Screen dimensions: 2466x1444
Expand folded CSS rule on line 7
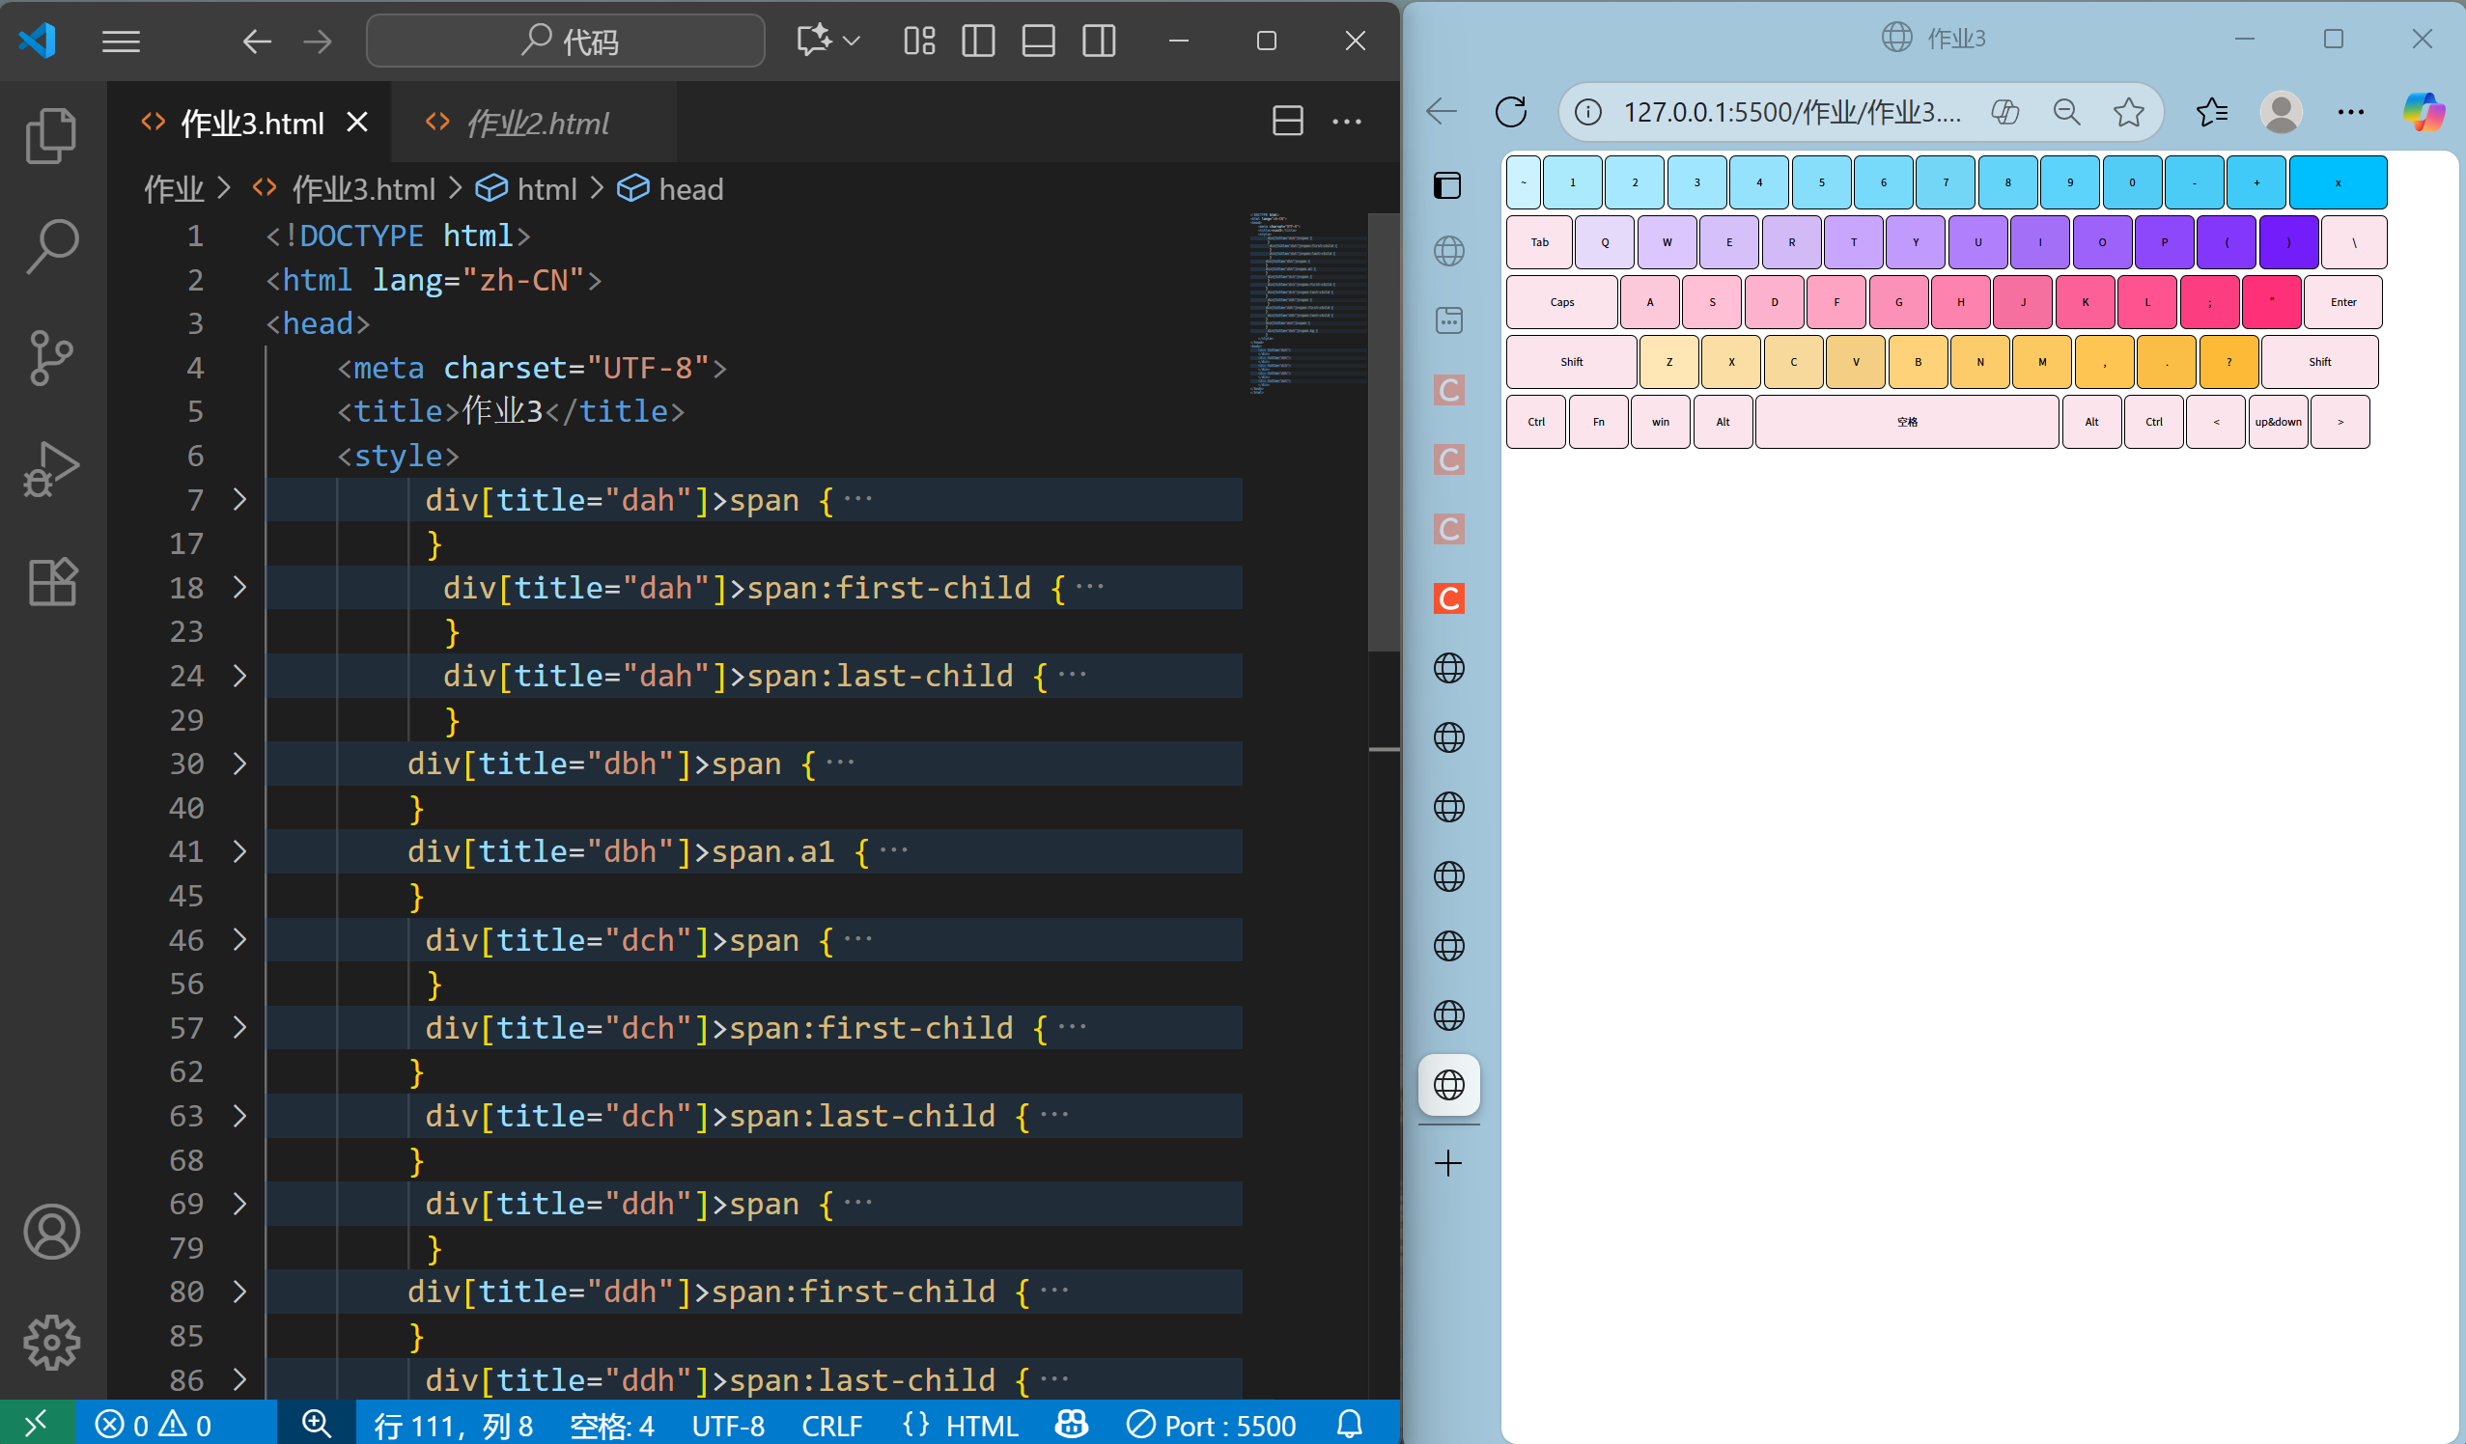(x=239, y=500)
